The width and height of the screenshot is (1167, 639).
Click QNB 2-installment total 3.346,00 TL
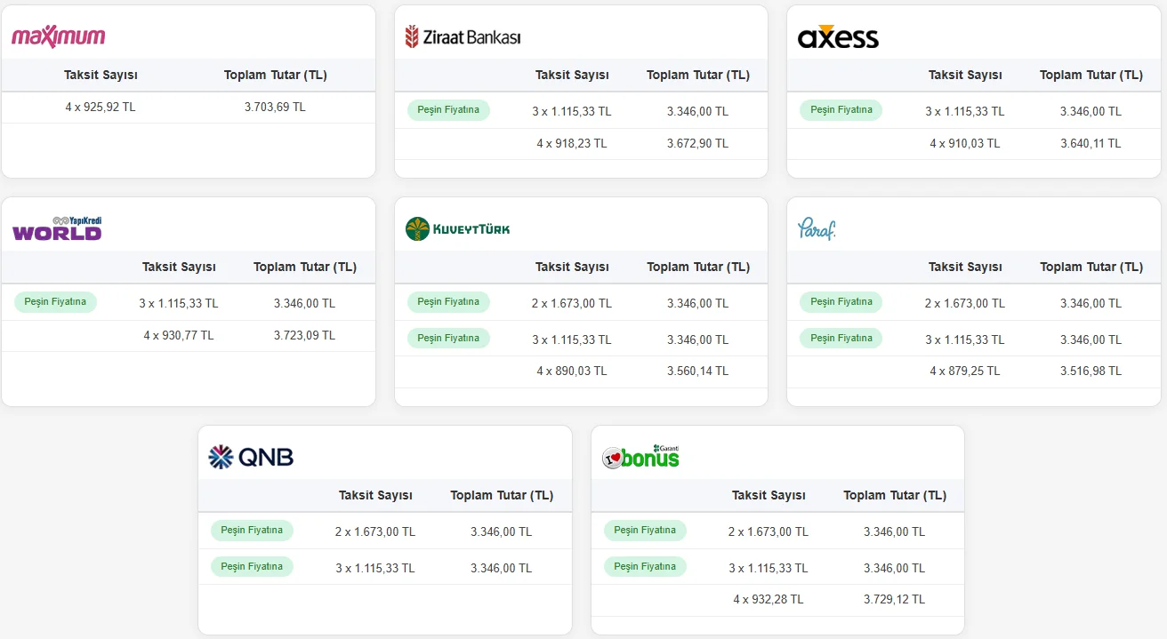[x=502, y=532]
